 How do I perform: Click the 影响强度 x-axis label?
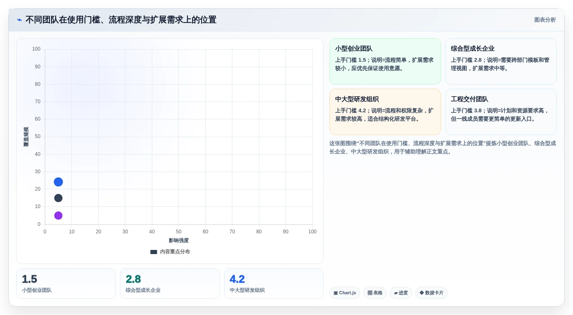(178, 240)
